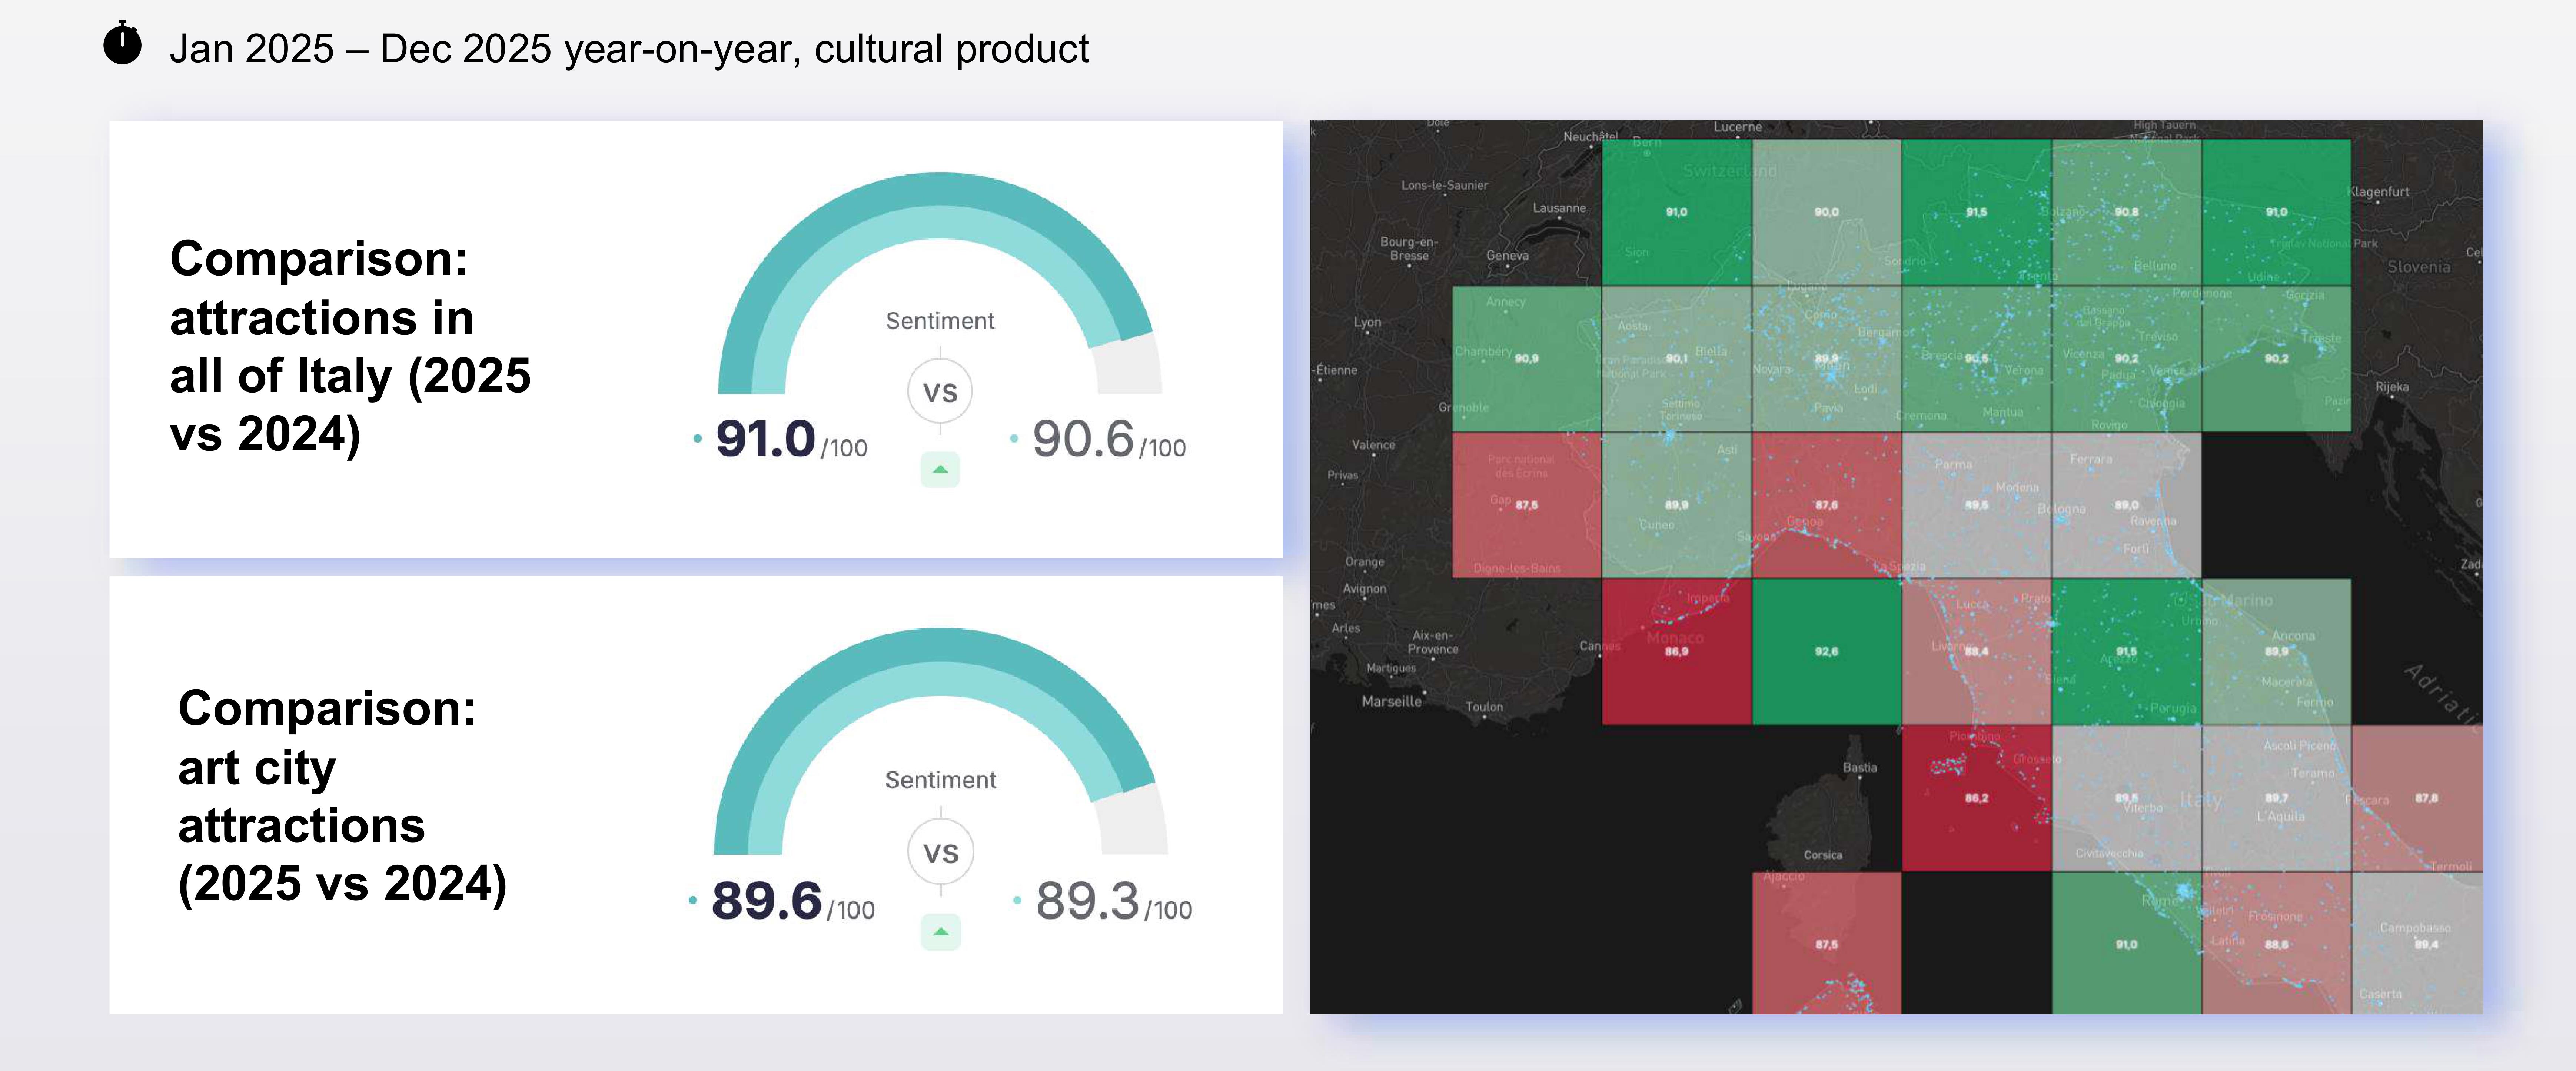Select the 90,1 tile near Aosta

tap(1677, 359)
